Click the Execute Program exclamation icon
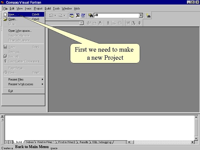Screen dimensions: 200x150 (108, 23)
